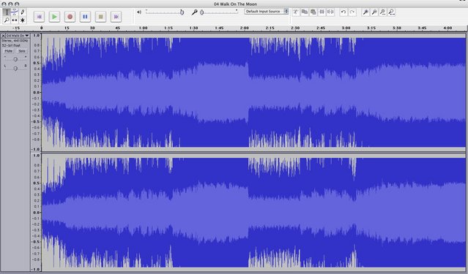This screenshot has width=468, height=274.
Task: Open the '04 Walk On' track name menu
Action: 18,36
